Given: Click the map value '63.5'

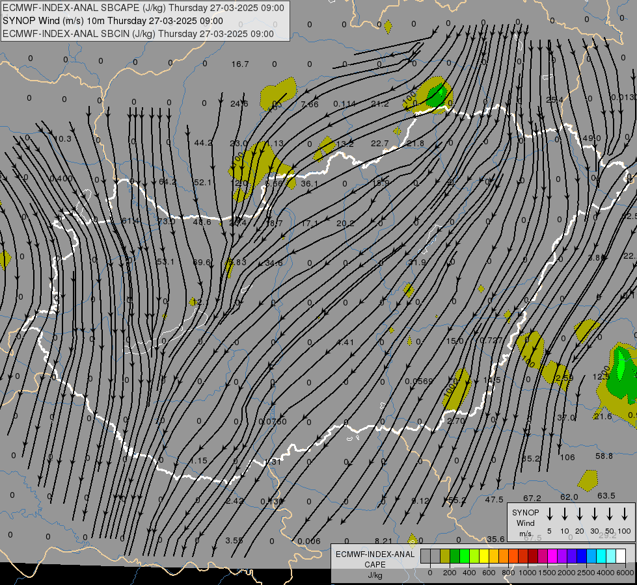Looking at the screenshot, I should [606, 496].
